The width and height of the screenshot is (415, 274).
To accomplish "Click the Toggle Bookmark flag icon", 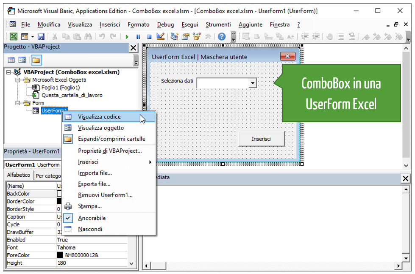I will coord(366,36).
